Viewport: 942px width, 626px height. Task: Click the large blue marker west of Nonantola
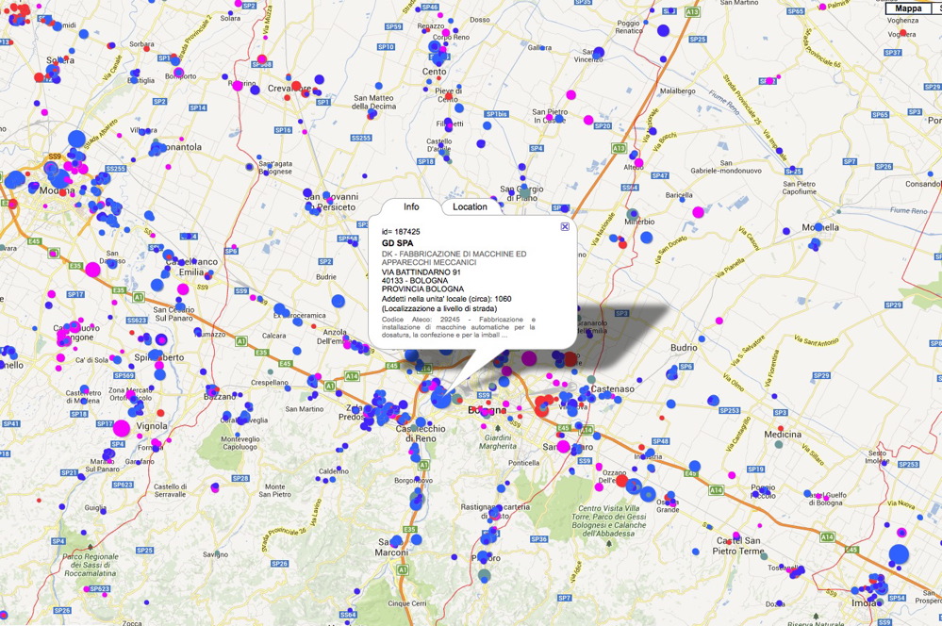tap(78, 138)
